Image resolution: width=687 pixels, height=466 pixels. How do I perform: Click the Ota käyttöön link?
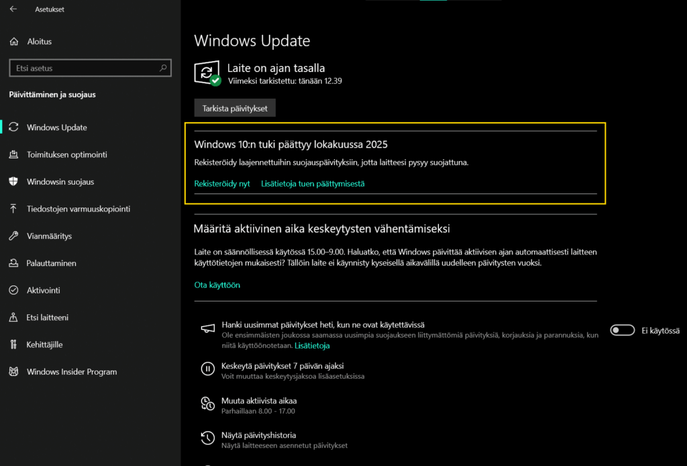coord(217,285)
